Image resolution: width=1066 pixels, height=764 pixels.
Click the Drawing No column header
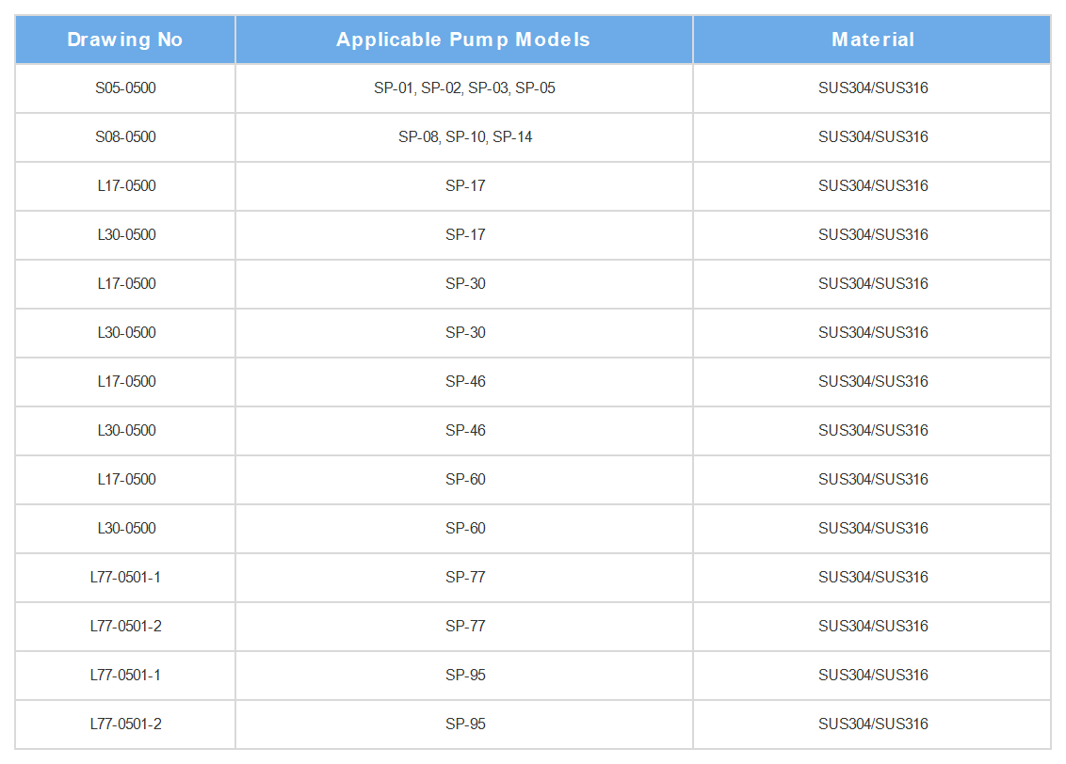click(x=125, y=40)
